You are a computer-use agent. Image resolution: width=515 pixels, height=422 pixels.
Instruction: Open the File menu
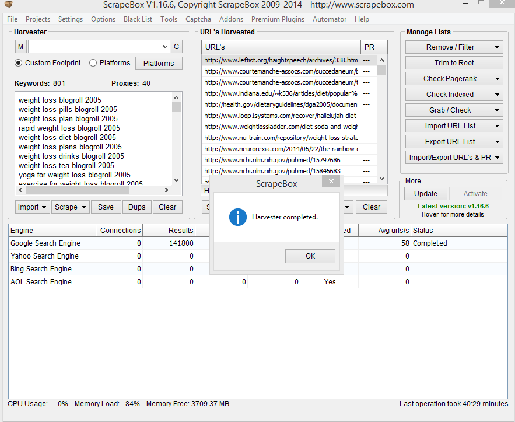coord(12,19)
